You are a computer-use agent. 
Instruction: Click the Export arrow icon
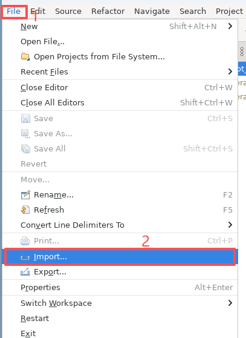click(25, 272)
